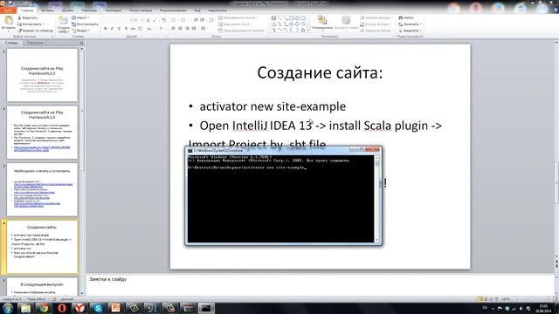The height and width of the screenshot is (314, 559).
Task: Click Find (Найти) with binoculars icon
Action: click(406, 17)
